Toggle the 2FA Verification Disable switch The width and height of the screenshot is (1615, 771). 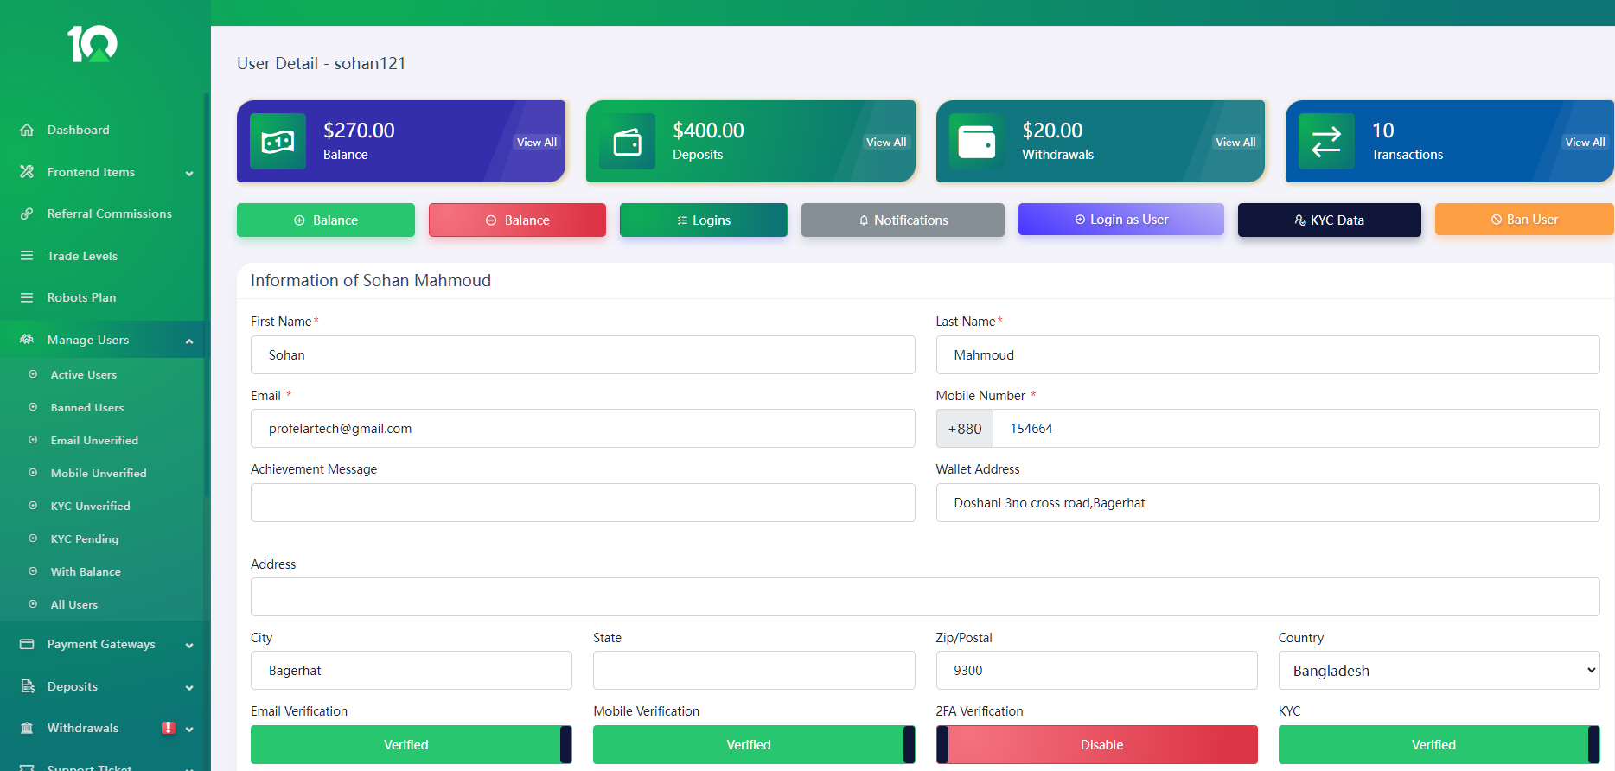[x=1096, y=744]
